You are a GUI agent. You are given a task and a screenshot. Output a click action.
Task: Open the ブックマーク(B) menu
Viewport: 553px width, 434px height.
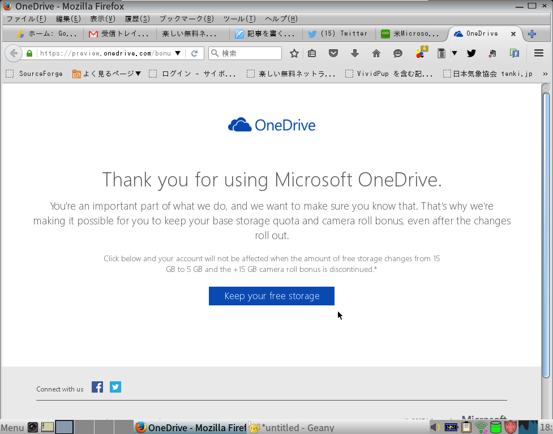click(x=187, y=19)
